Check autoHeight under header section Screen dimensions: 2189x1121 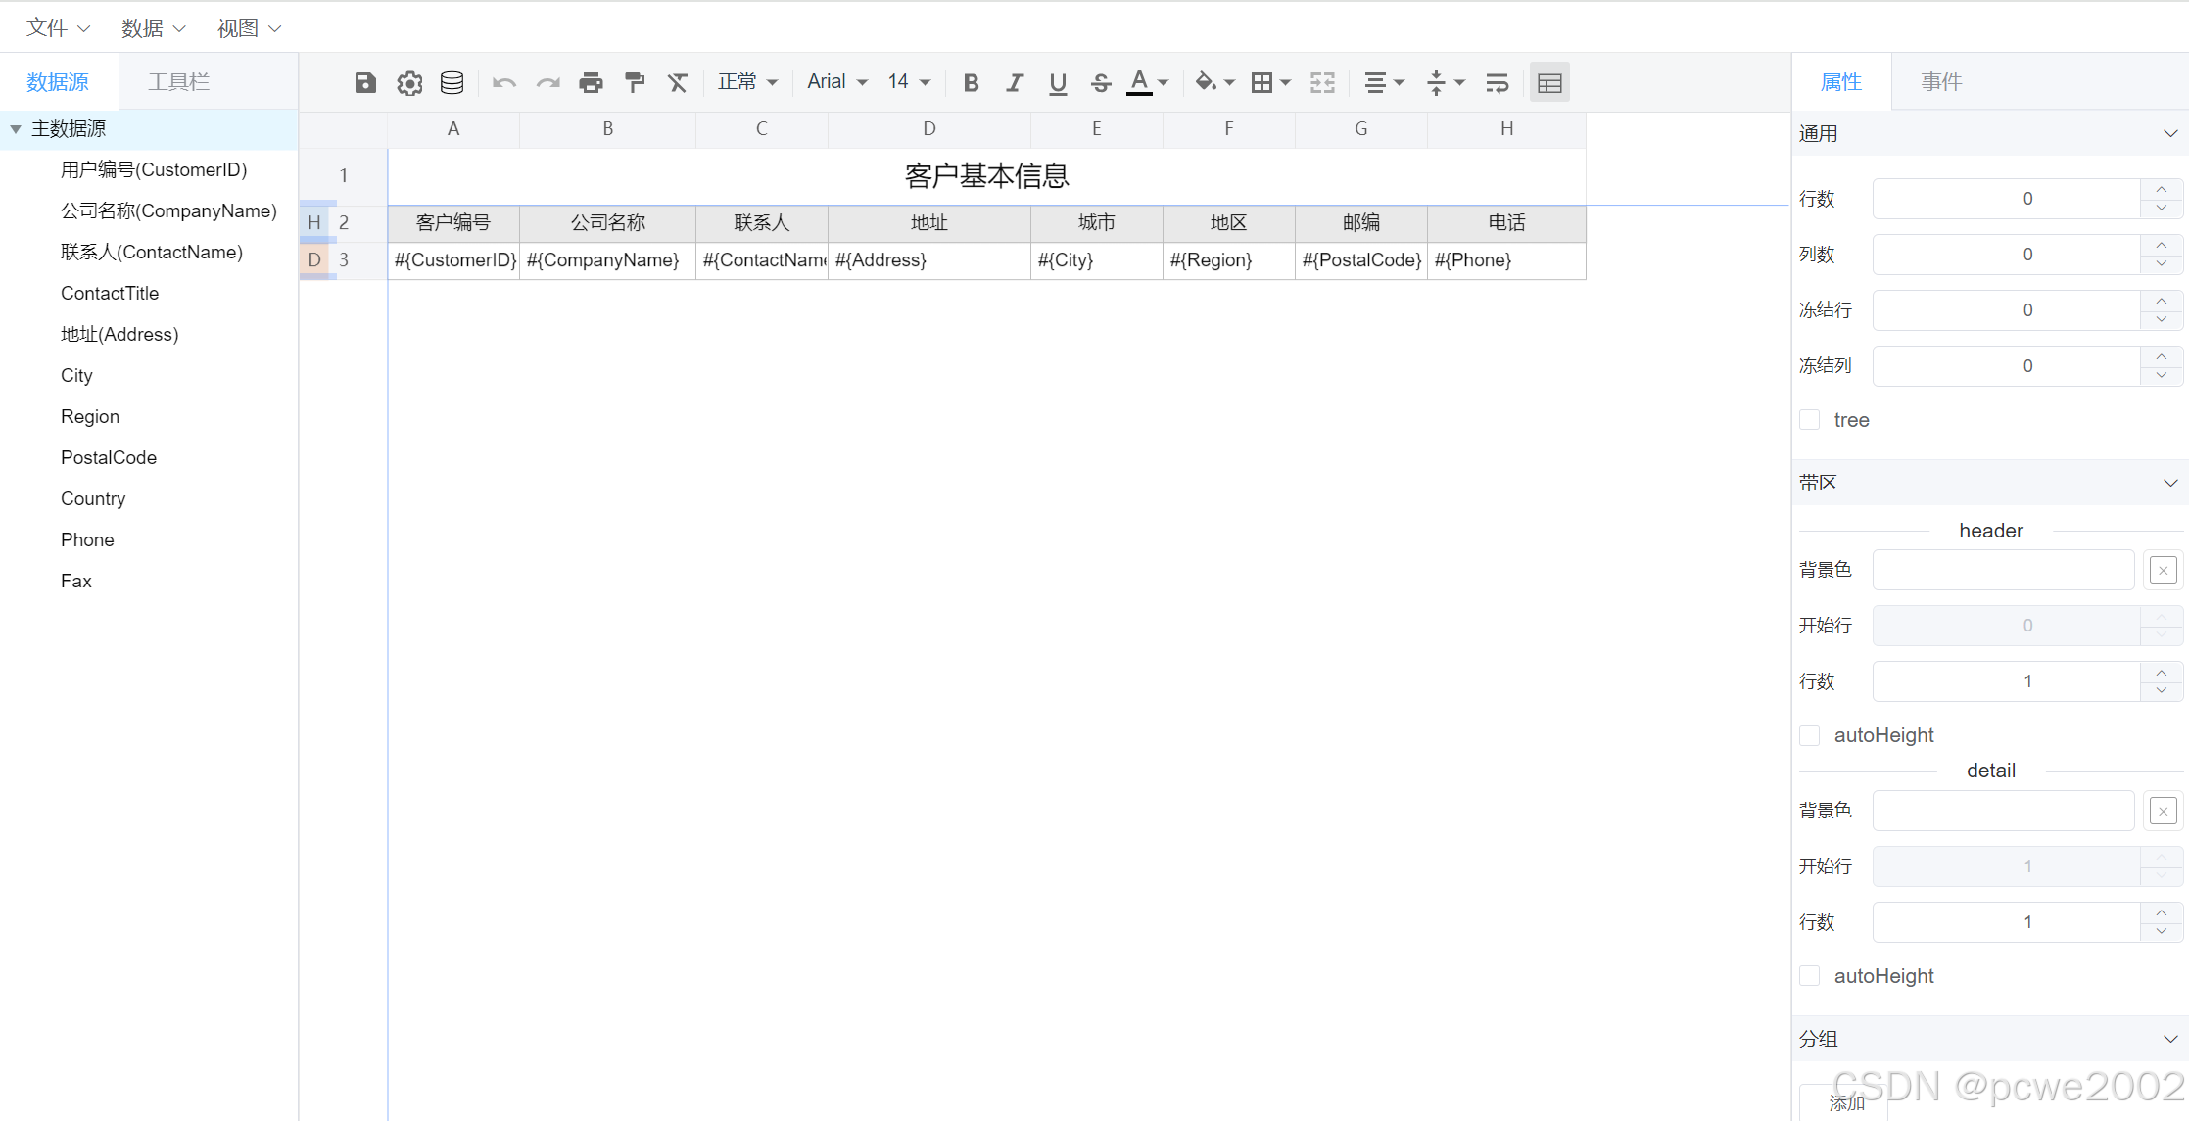[1810, 735]
